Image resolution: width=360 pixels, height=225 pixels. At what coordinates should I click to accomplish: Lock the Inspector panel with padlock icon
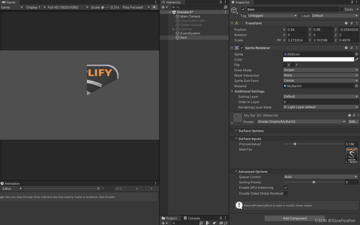pyautogui.click(x=353, y=2)
